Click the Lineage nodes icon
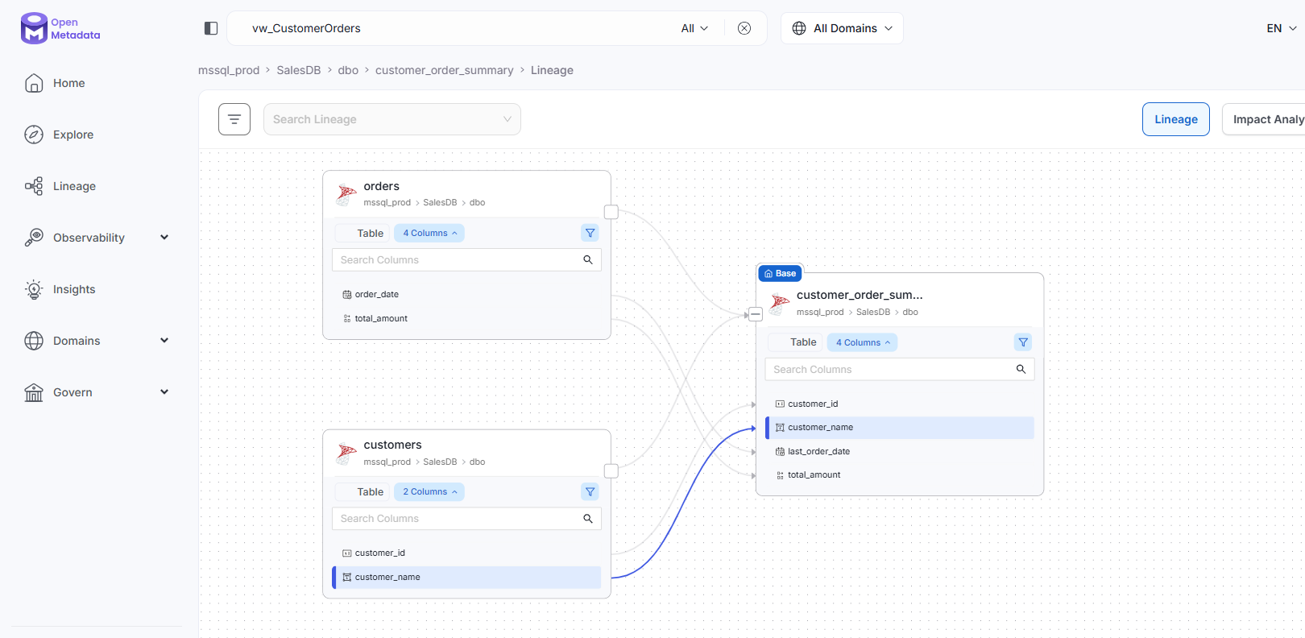This screenshot has width=1305, height=638. [34, 186]
